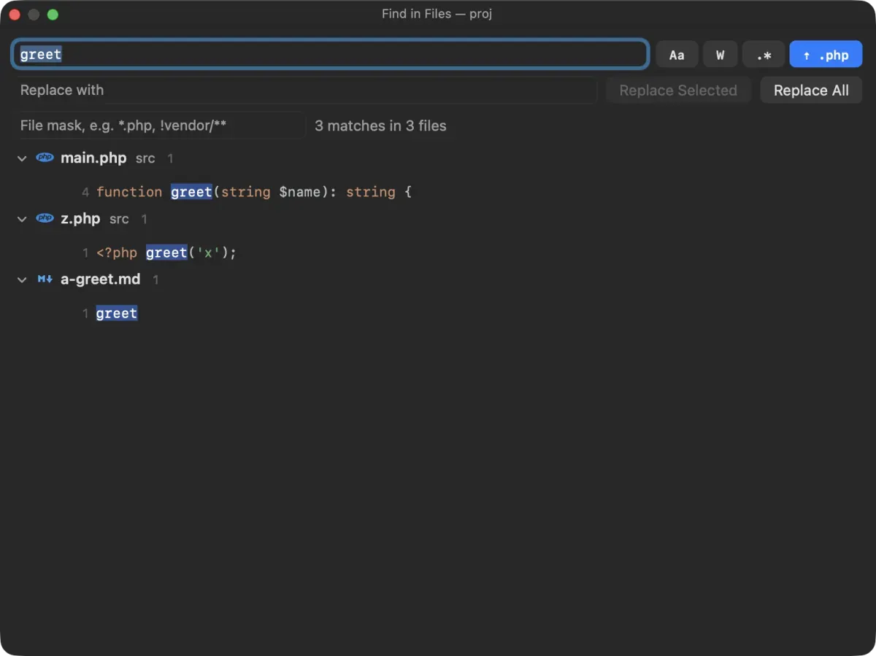Toggle the Aa match case option
The width and height of the screenshot is (876, 656).
pos(677,55)
